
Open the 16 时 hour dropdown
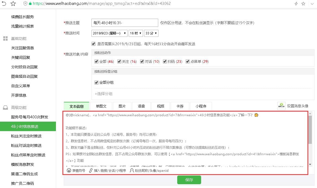pos(136,33)
